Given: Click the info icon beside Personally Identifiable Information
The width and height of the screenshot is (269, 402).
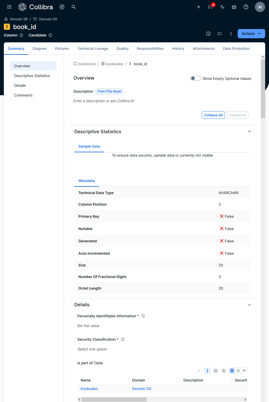Looking at the screenshot, I should [x=143, y=316].
